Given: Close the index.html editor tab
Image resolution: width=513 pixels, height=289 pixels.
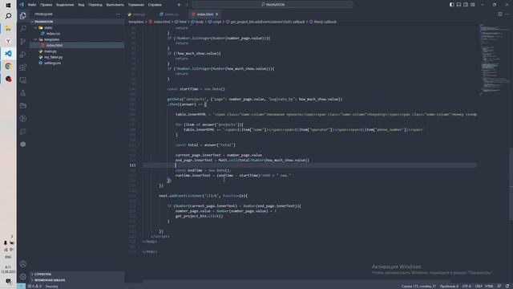Looking at the screenshot, I should (216, 14).
